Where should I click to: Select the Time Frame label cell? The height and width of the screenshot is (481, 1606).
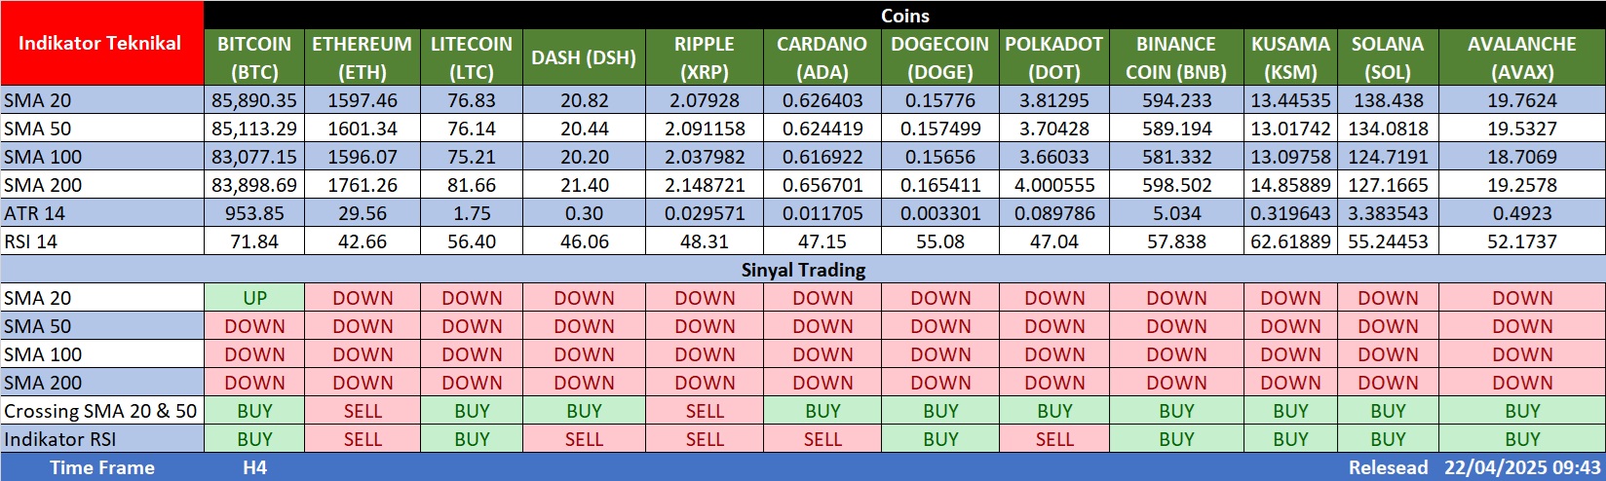point(101,467)
